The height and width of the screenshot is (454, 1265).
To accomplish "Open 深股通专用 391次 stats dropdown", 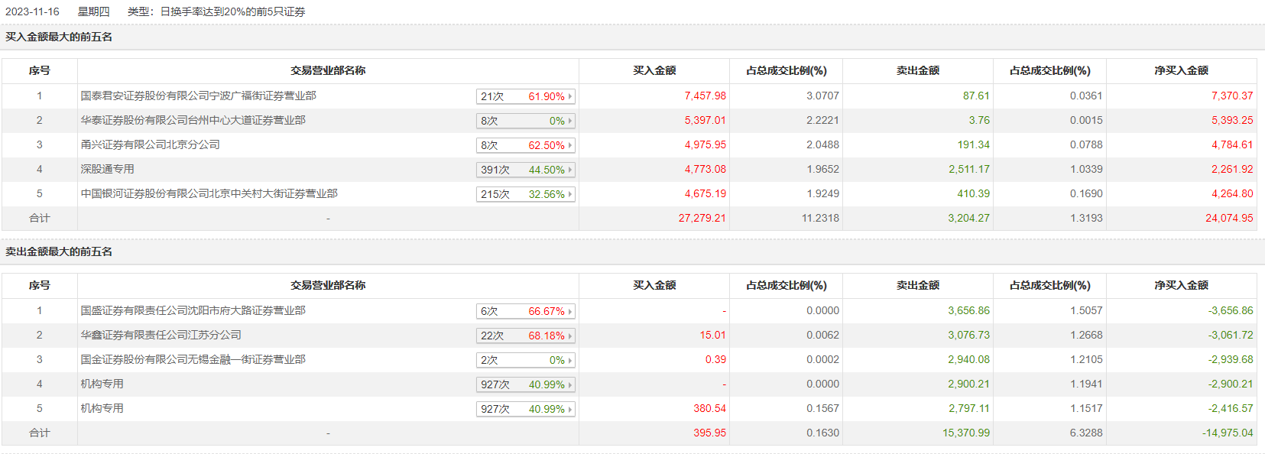I will click(x=525, y=170).
